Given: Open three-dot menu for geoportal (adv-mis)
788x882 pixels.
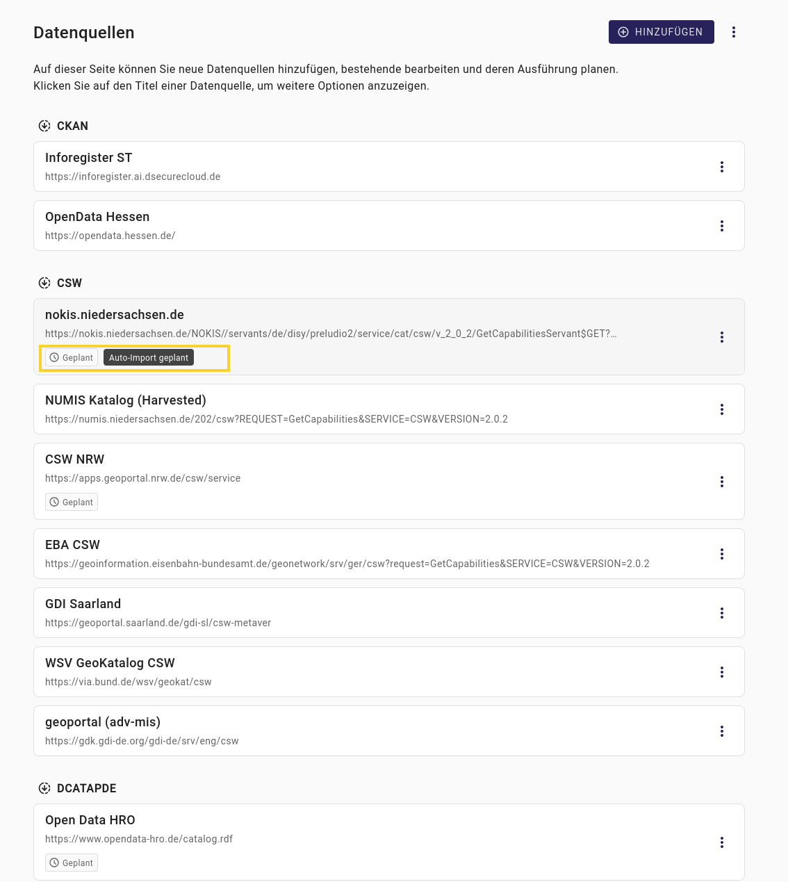Looking at the screenshot, I should (722, 731).
